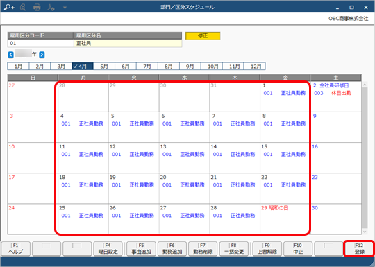The width and height of the screenshot is (375, 267).
Task: Click the F7 勤務削除 button
Action: point(203,249)
